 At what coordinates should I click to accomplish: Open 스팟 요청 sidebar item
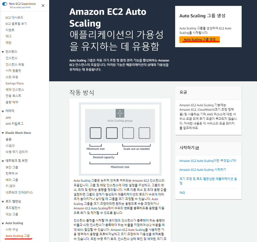click(12, 77)
